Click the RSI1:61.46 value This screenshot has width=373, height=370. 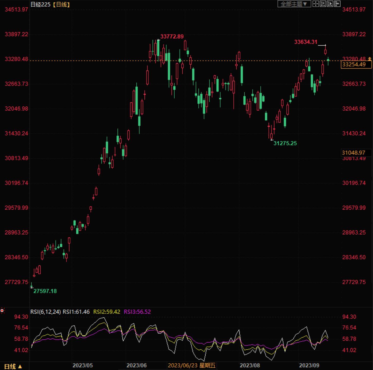coord(76,312)
